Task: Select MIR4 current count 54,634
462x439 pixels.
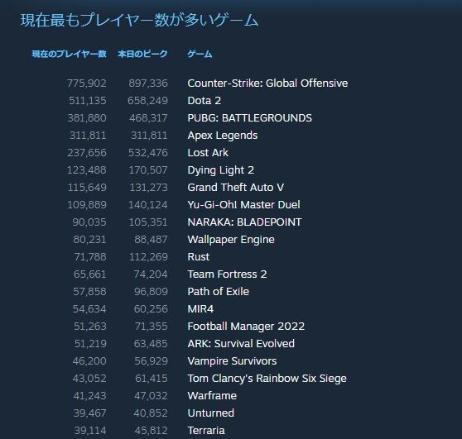Action: (x=89, y=309)
